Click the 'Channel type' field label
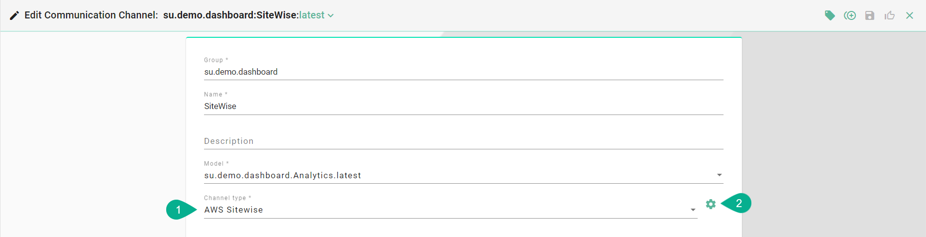Image resolution: width=926 pixels, height=237 pixels. (x=225, y=198)
